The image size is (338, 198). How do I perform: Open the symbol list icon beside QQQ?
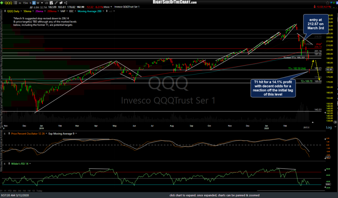click(15, 3)
